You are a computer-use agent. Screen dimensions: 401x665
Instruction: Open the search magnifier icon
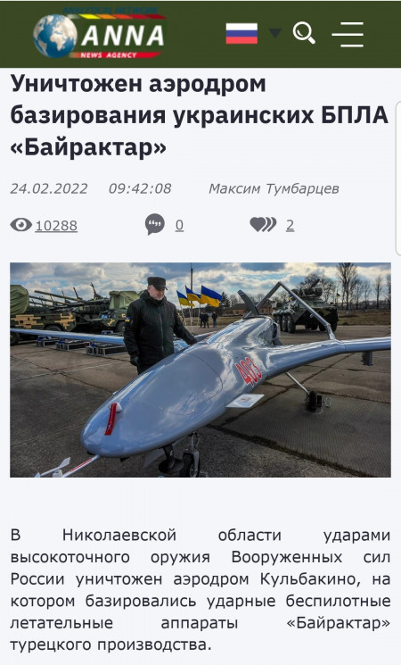pyautogui.click(x=304, y=33)
